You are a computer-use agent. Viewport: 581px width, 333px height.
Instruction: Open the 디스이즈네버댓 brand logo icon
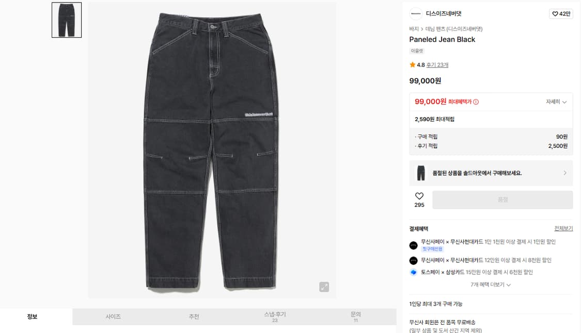(x=416, y=14)
